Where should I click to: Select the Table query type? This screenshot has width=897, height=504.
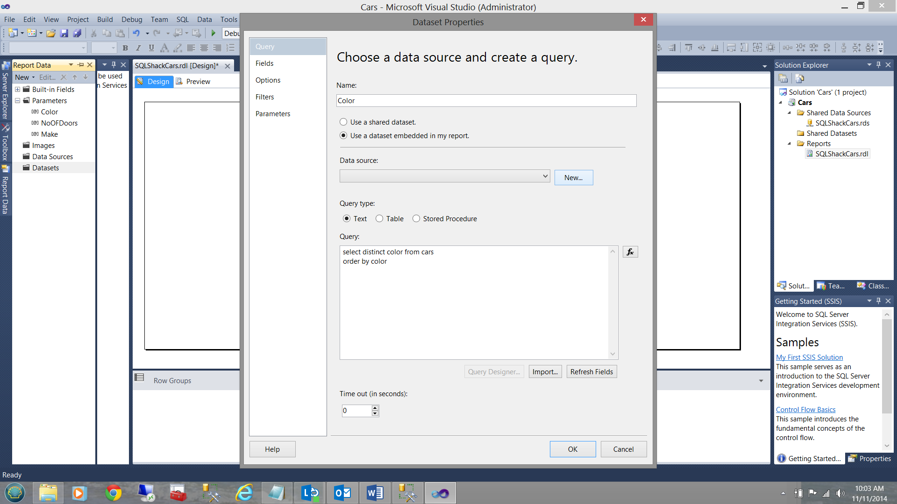(379, 218)
